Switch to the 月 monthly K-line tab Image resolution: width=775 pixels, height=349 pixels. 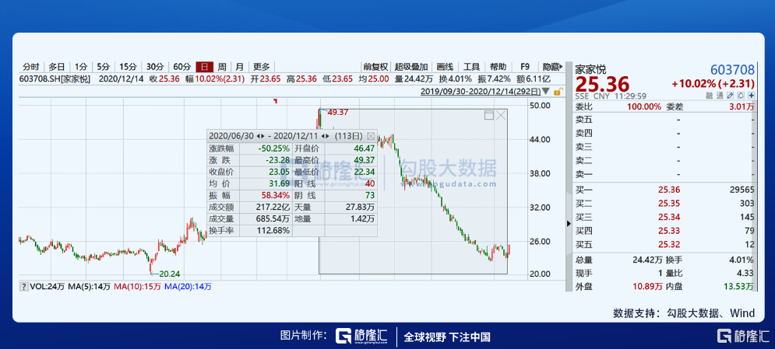(x=239, y=67)
